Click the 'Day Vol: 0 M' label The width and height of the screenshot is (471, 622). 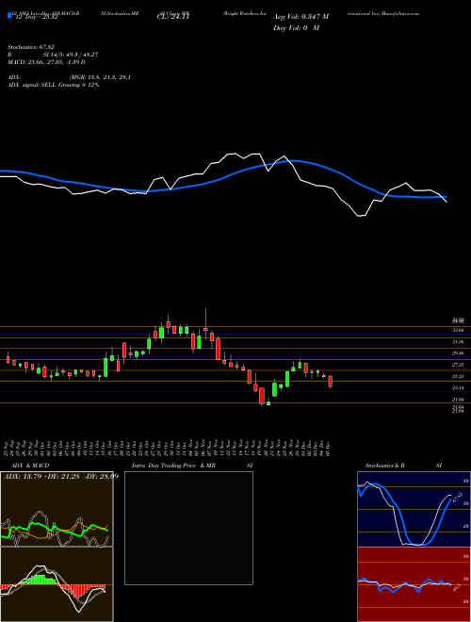pos(296,28)
